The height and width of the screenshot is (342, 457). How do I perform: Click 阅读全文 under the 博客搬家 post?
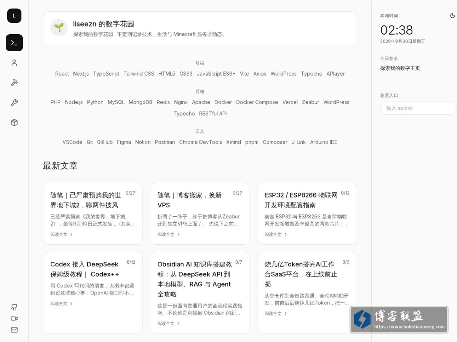point(169,234)
